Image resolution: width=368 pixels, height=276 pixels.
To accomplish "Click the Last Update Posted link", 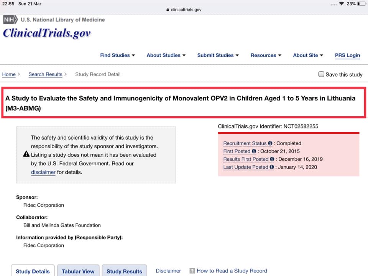I will (x=245, y=167).
